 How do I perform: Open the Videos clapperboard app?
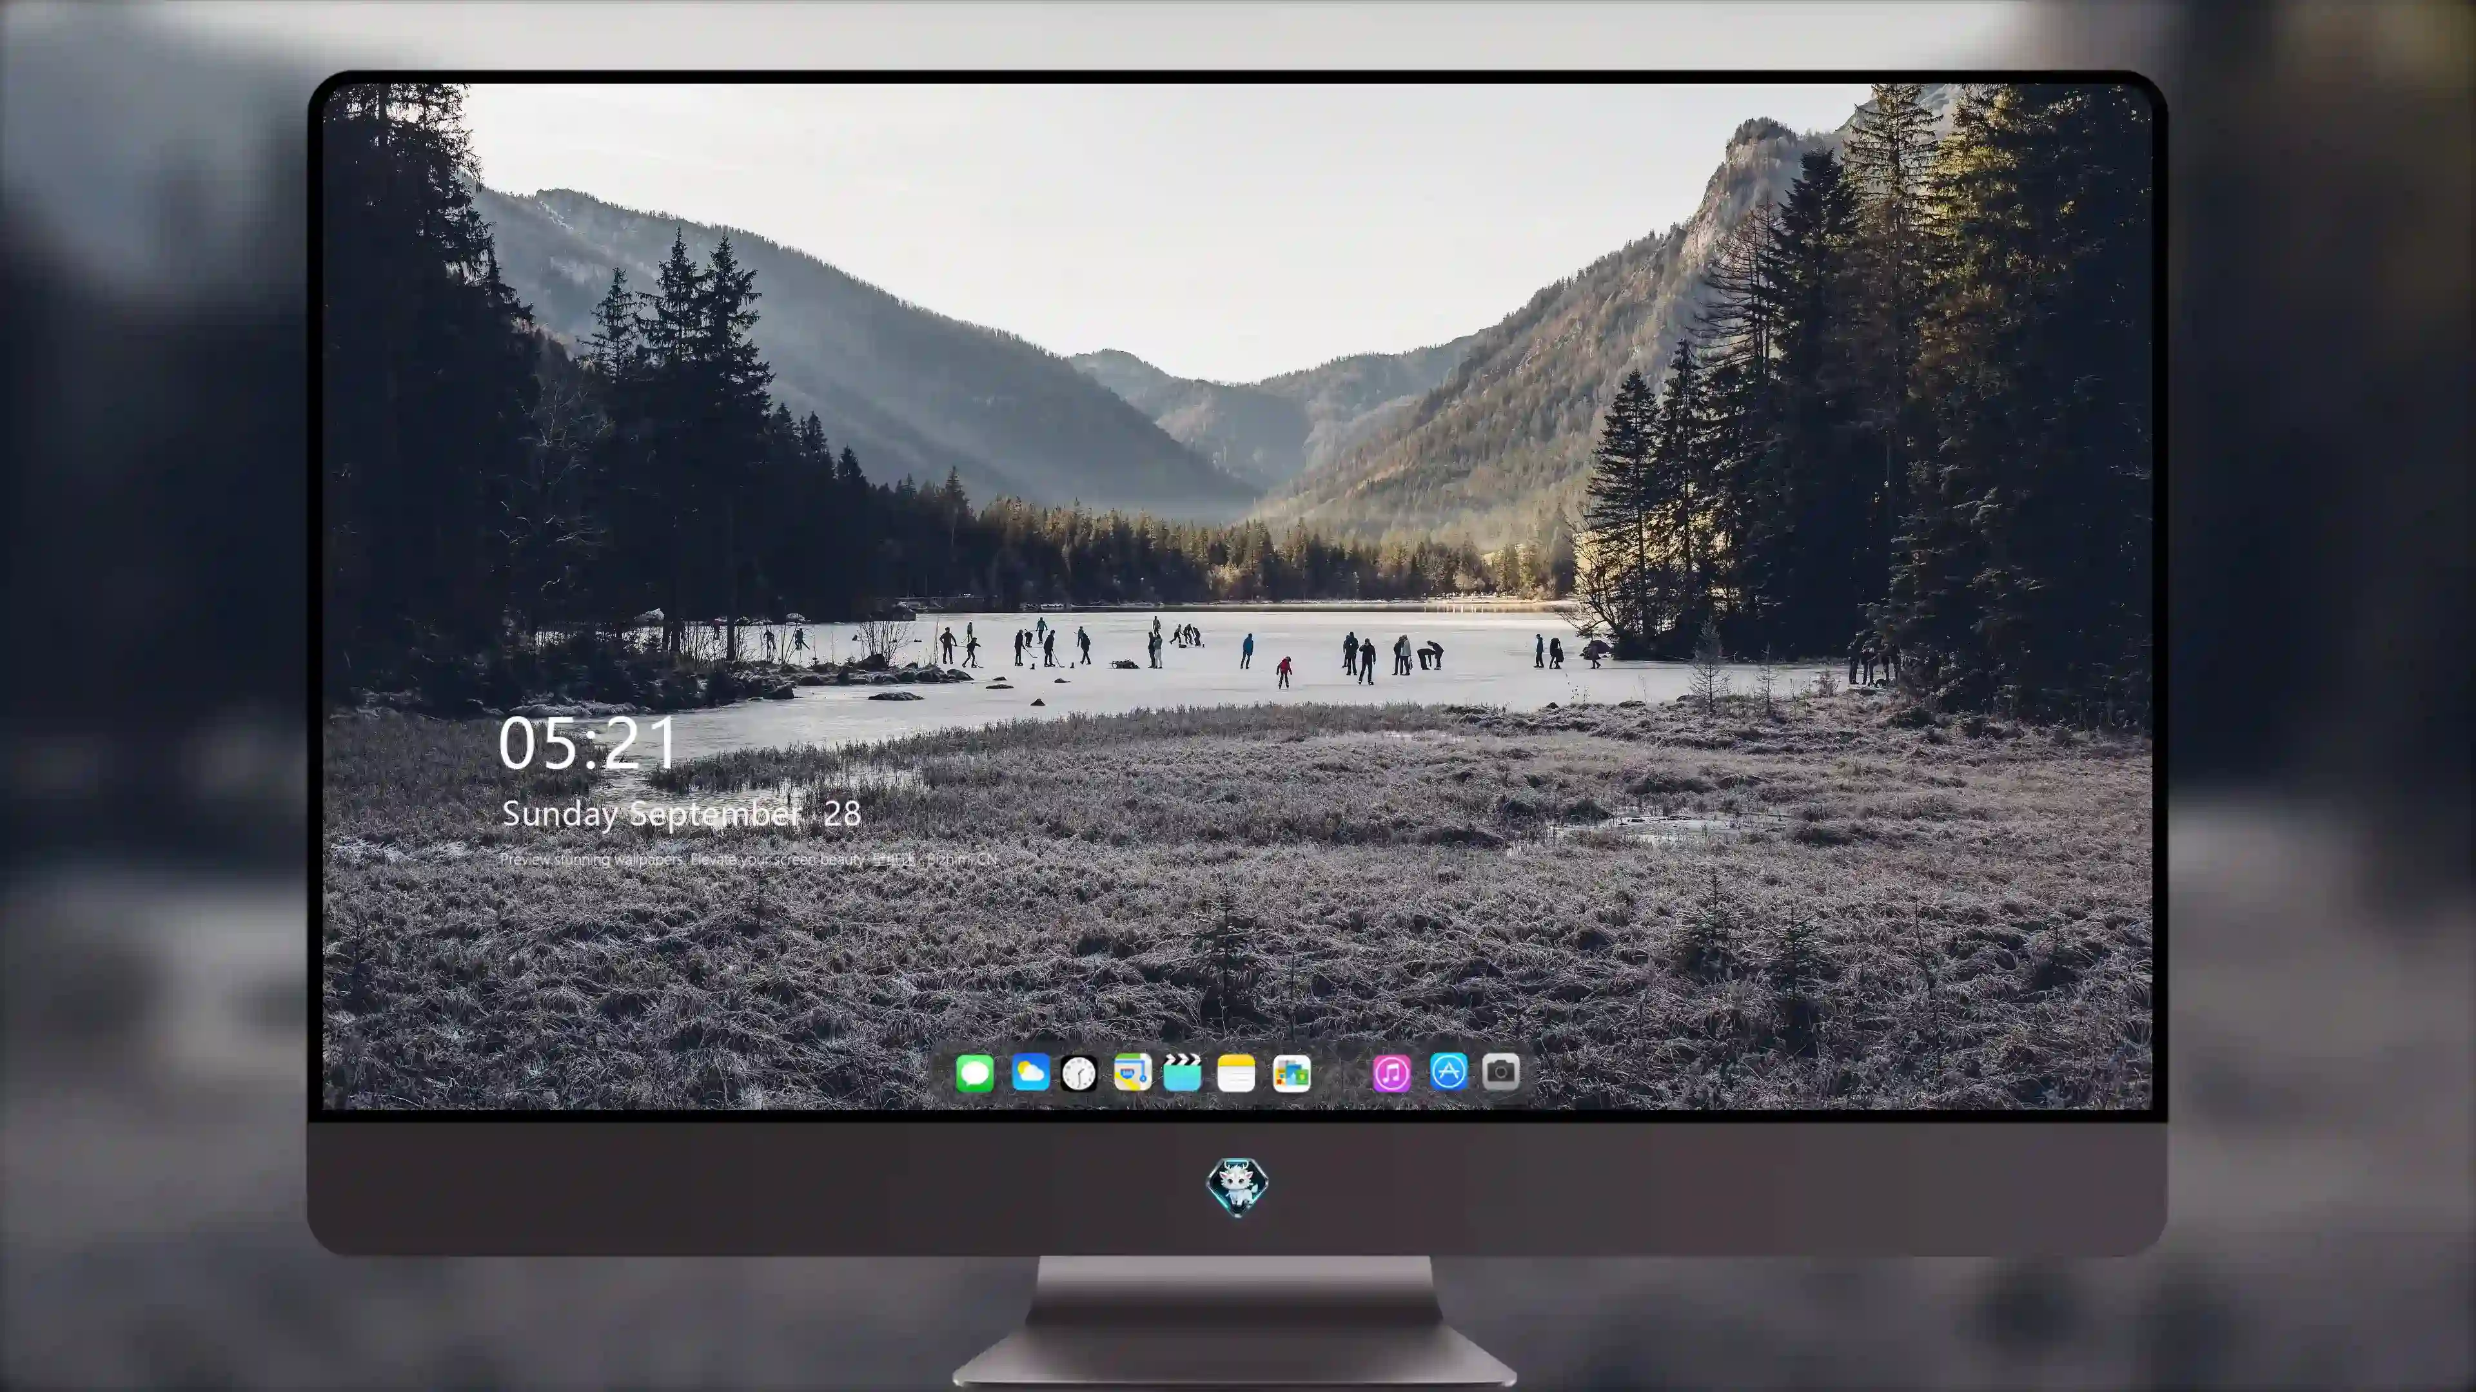point(1183,1073)
